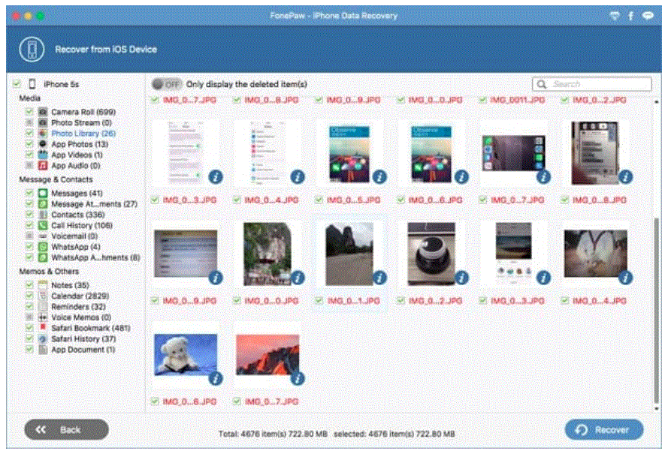Click the Total: 4676 item(s) status text
Viewport: 665px width, 451px height.
pos(273,434)
